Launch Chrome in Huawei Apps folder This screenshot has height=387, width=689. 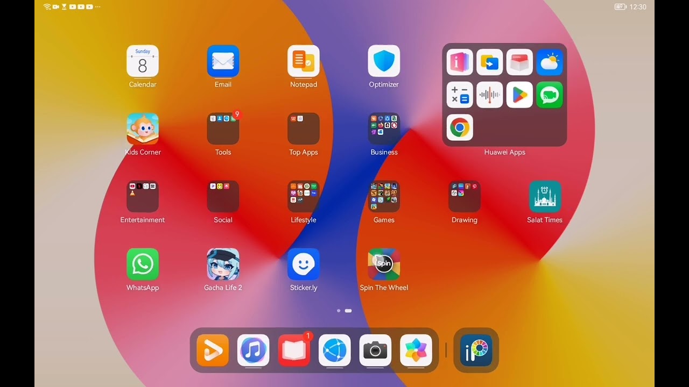pos(460,128)
